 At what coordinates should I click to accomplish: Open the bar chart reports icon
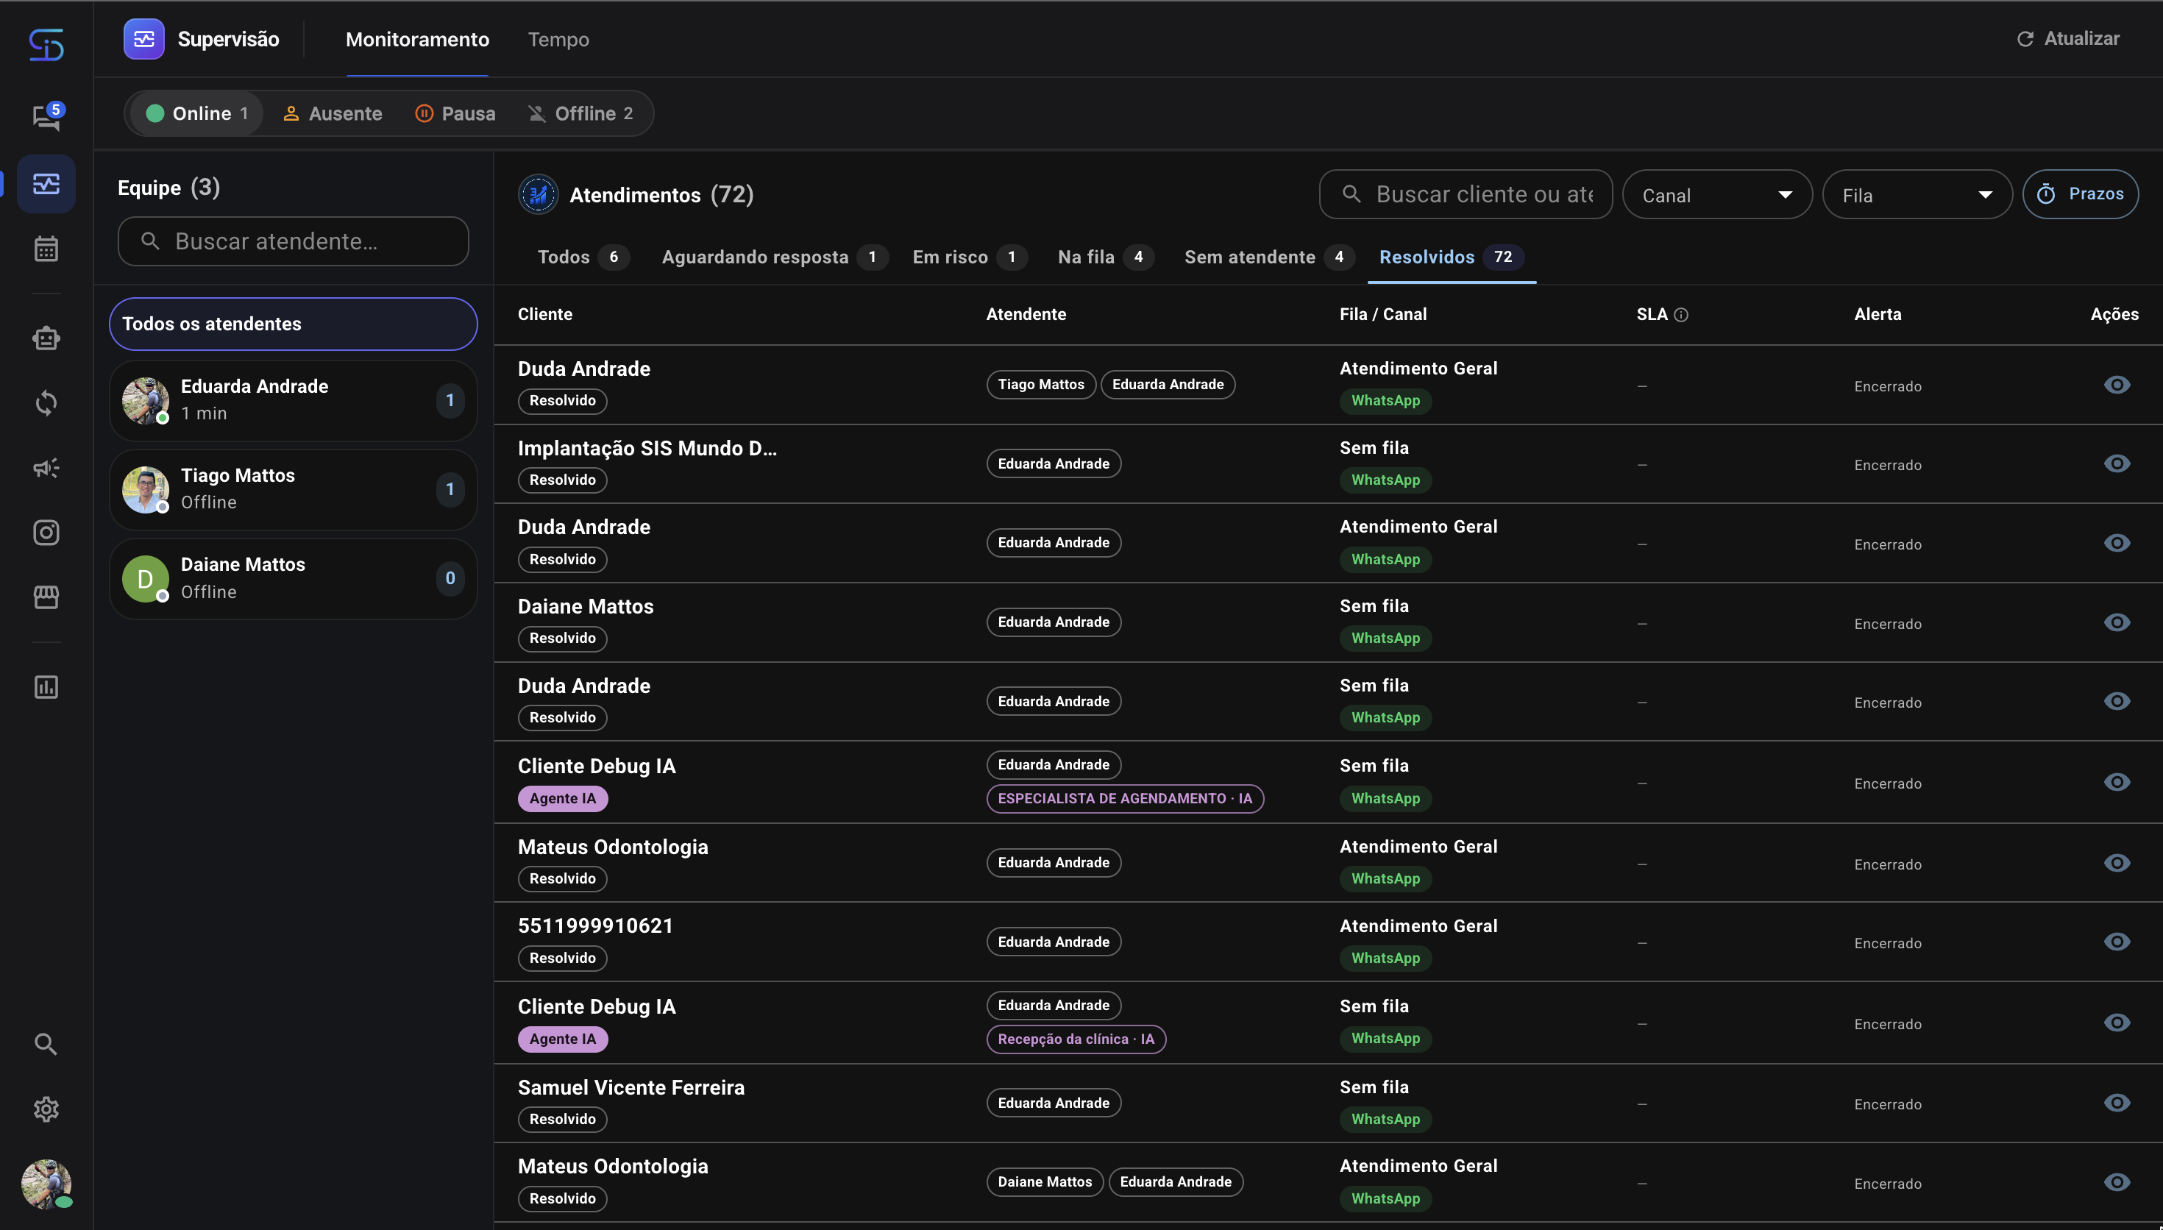point(46,687)
